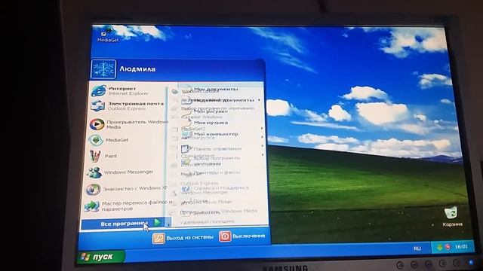Open MediaGet desktop shortcut icon
483x271 pixels.
click(108, 35)
